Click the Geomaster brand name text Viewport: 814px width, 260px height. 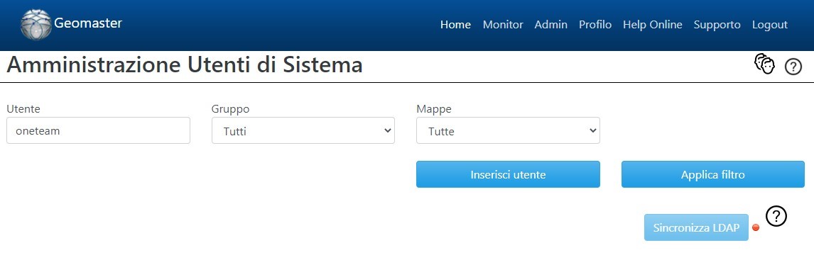point(88,23)
